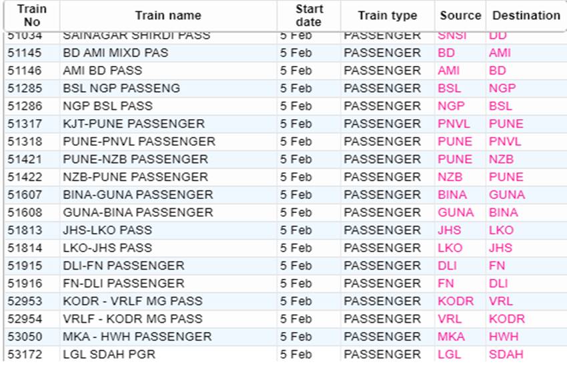Click source link MKA
Image resolution: width=567 pixels, height=366 pixels.
[451, 337]
